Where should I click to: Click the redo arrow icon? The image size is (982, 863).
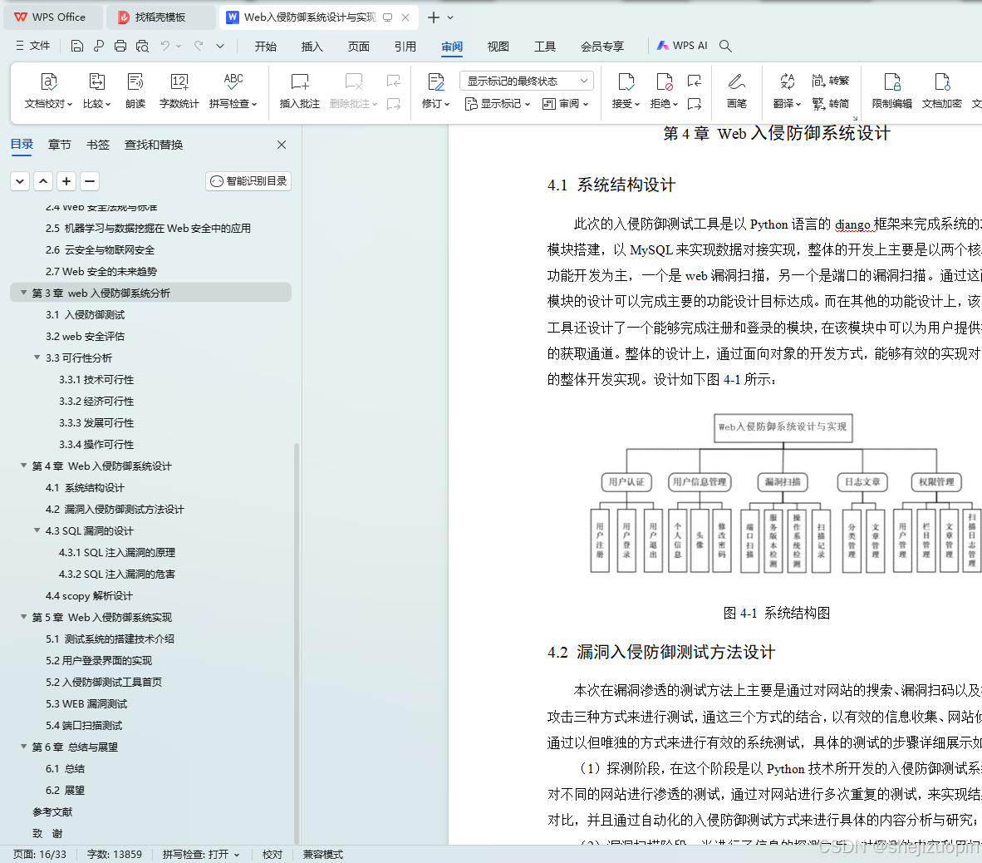pos(199,46)
